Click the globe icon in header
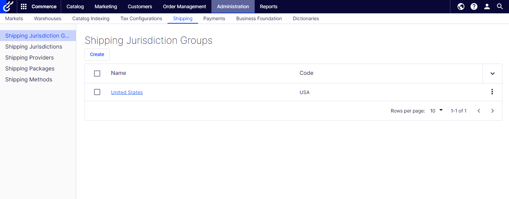Viewport: 509px width, 199px height. (461, 6)
